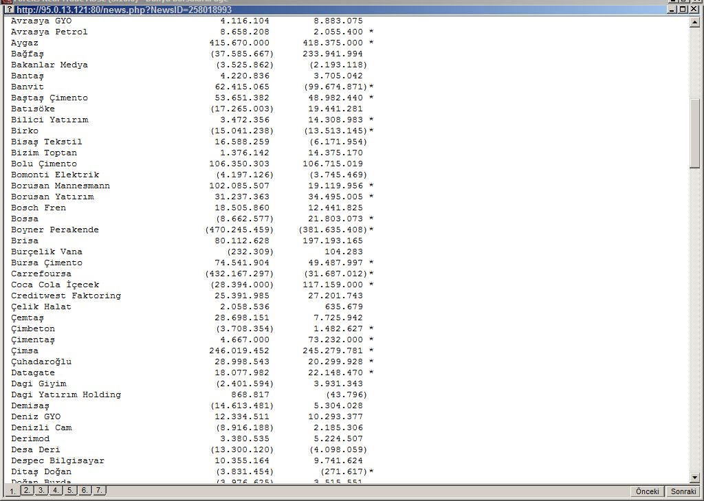Go to next news with Sonraki
This screenshot has height=501, width=704.
coord(683,491)
